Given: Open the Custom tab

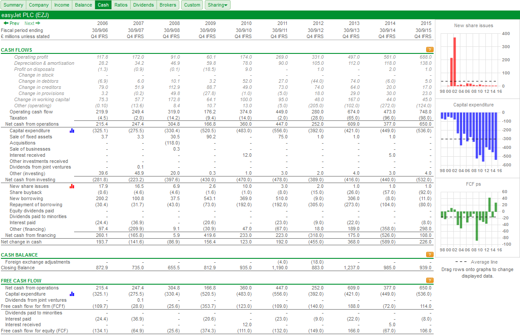Looking at the screenshot, I should [192, 5].
